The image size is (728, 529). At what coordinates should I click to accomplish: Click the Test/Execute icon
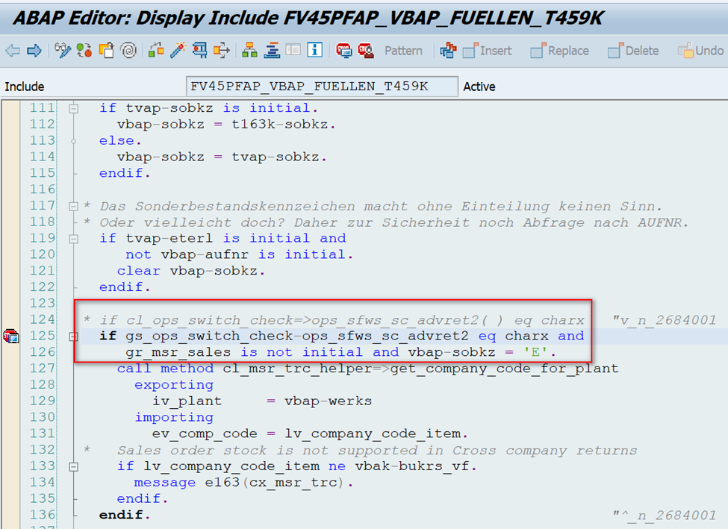pyautogui.click(x=200, y=50)
